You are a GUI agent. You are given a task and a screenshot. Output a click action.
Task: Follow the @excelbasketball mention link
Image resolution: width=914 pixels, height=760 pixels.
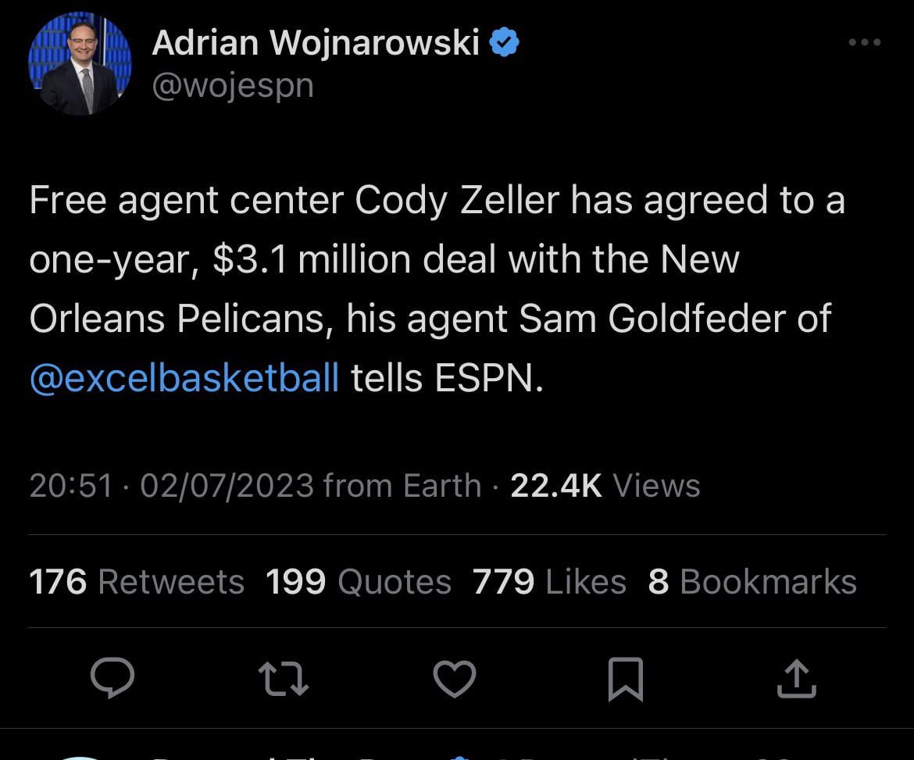pyautogui.click(x=184, y=378)
